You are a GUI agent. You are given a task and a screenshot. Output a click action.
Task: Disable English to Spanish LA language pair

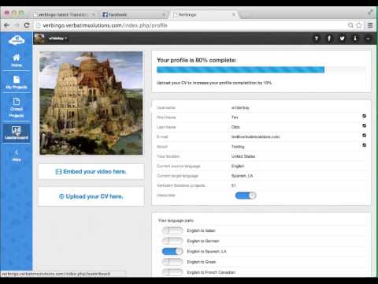(x=172, y=252)
